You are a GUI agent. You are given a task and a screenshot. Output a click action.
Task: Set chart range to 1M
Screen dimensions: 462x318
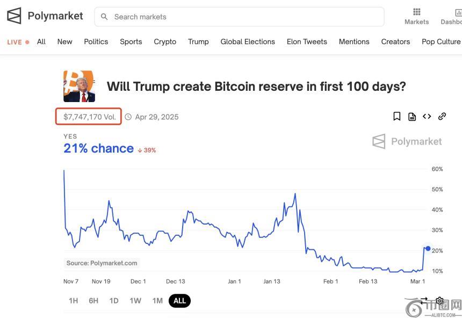tap(157, 301)
